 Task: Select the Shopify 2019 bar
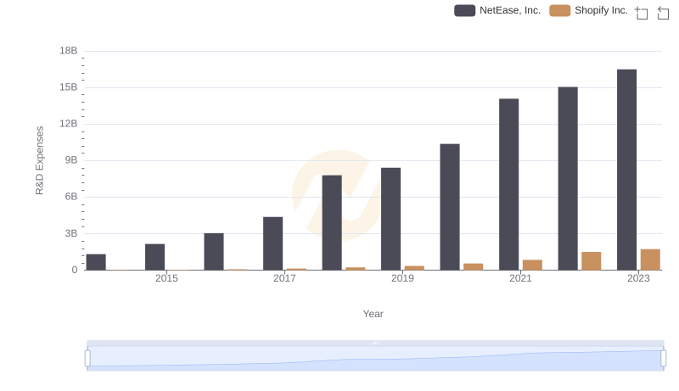pyautogui.click(x=414, y=268)
